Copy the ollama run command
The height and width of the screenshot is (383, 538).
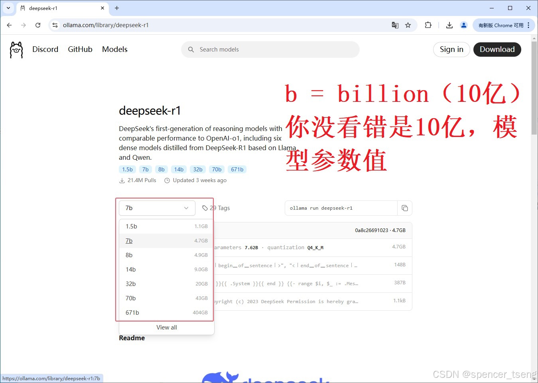(405, 208)
